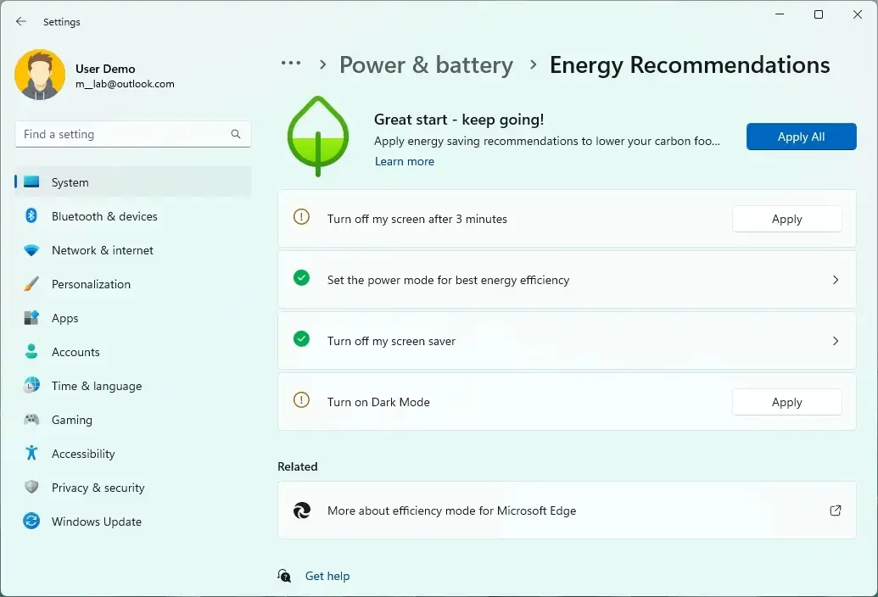
Task: Open the User Demo avatar picture
Action: tap(40, 75)
